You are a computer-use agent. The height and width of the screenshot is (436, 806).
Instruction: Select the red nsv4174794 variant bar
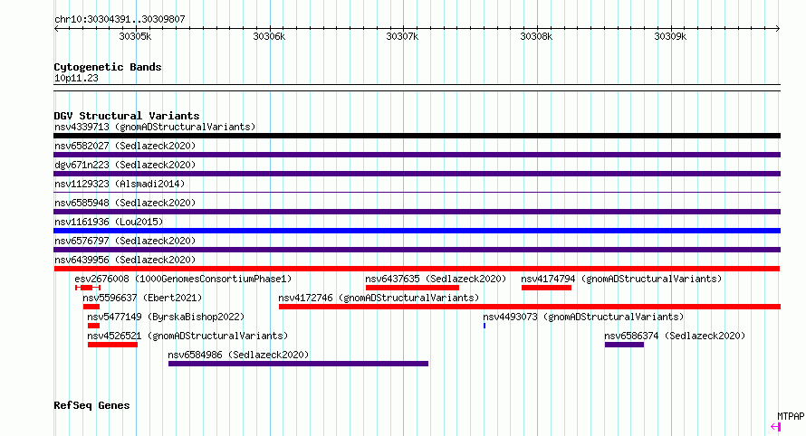[546, 288]
